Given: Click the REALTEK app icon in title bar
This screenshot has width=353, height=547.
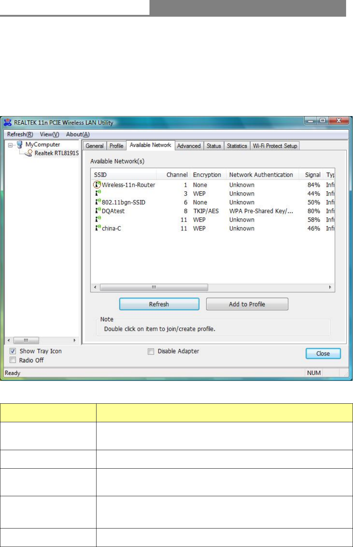Looking at the screenshot, I should tap(8, 122).
